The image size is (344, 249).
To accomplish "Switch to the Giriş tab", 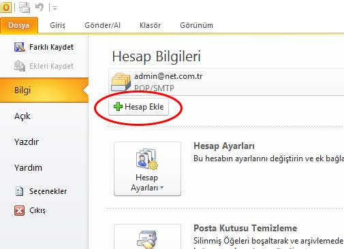I will 57,25.
